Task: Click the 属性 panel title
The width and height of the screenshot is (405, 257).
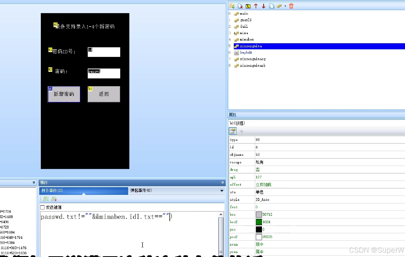Action: click(x=233, y=115)
